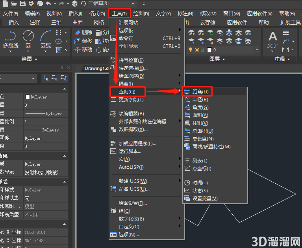Image resolution: width=302 pixels, height=248 pixels.
Task: Click the large Text (文字) tool
Action: tap(272, 39)
